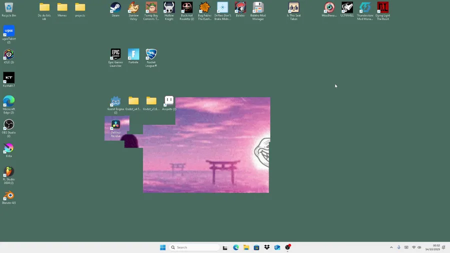Select the Godot_v3.6 folder

pyautogui.click(x=151, y=103)
